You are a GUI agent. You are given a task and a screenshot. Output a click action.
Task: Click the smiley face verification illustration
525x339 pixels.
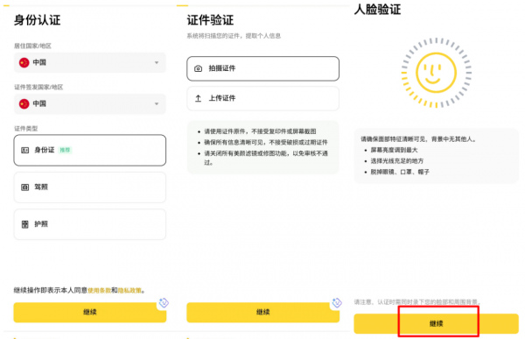tap(436, 73)
